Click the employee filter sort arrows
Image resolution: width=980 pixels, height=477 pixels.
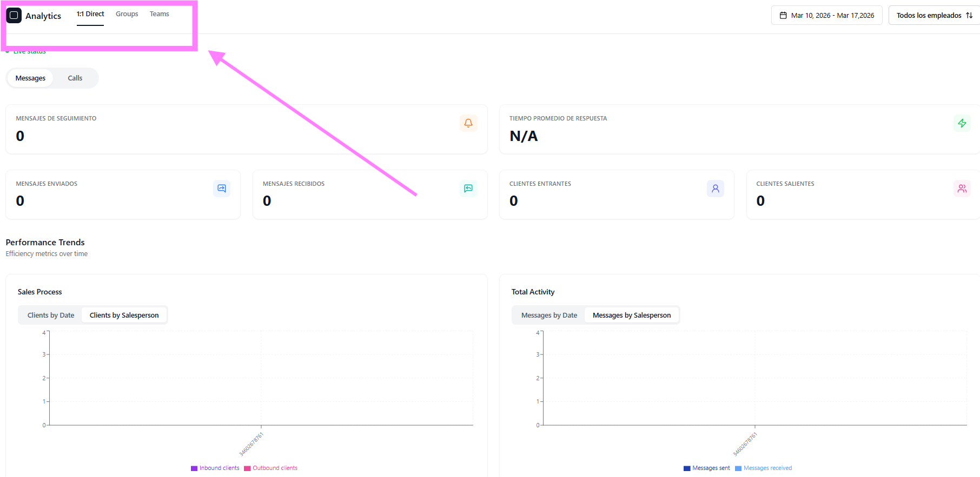969,16
